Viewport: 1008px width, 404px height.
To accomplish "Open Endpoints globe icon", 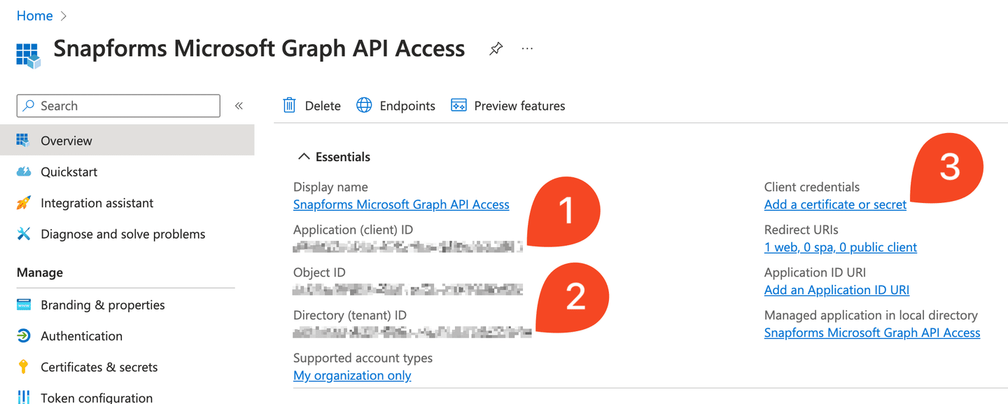I will pos(364,106).
